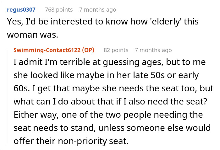Open timestamp link on regus0307's comment
Image resolution: width=220 pixels, height=150 pixels.
coord(97,9)
